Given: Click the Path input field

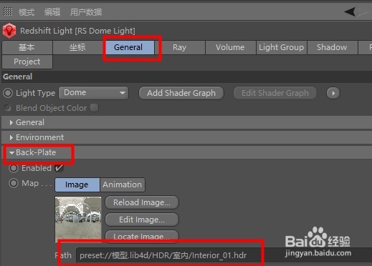Looking at the screenshot, I should tap(224, 255).
